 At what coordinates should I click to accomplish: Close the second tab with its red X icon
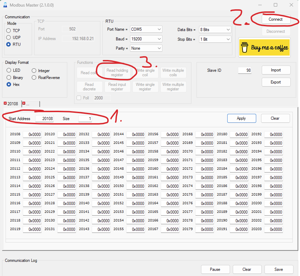pos(24,103)
